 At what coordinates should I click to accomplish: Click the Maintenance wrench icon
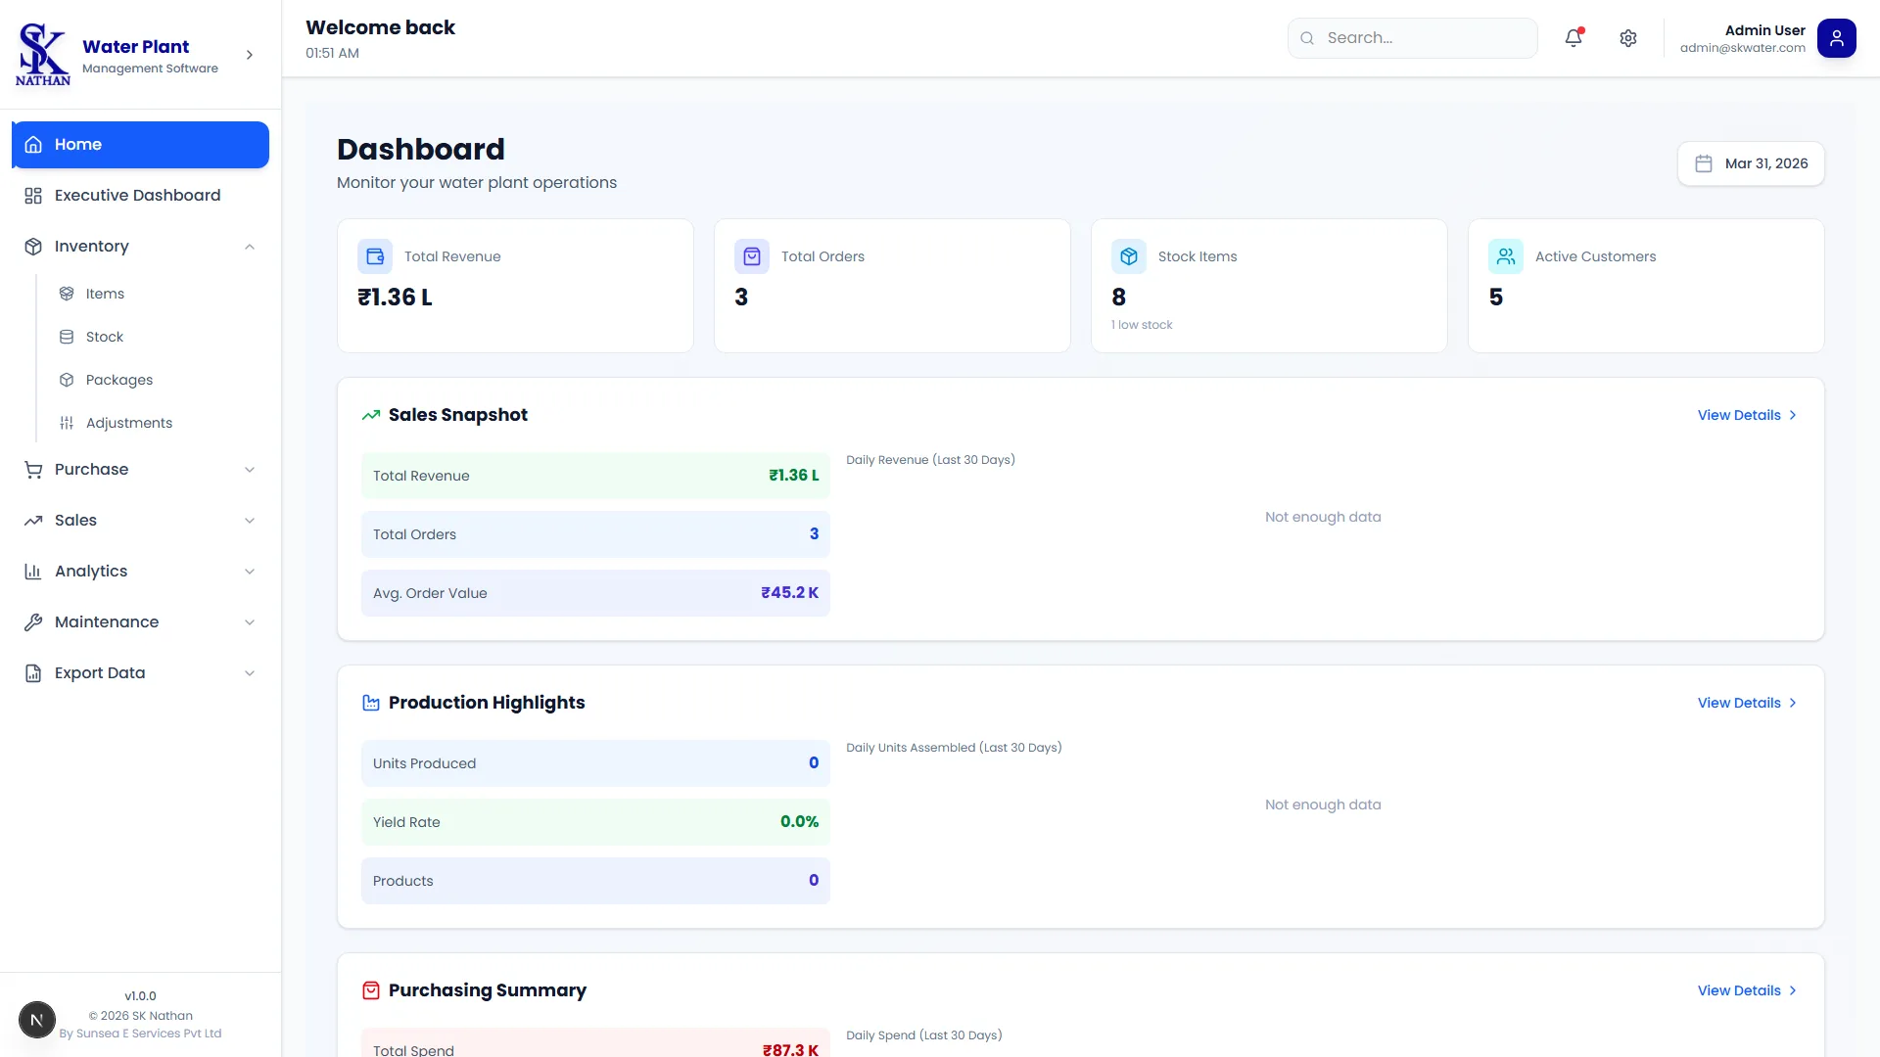(x=33, y=622)
